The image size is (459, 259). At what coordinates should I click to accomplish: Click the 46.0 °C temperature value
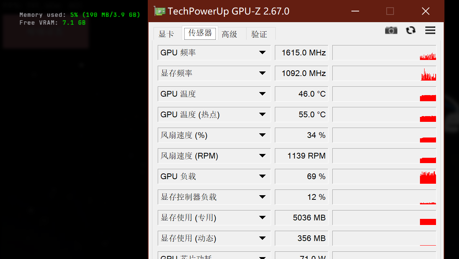point(302,94)
